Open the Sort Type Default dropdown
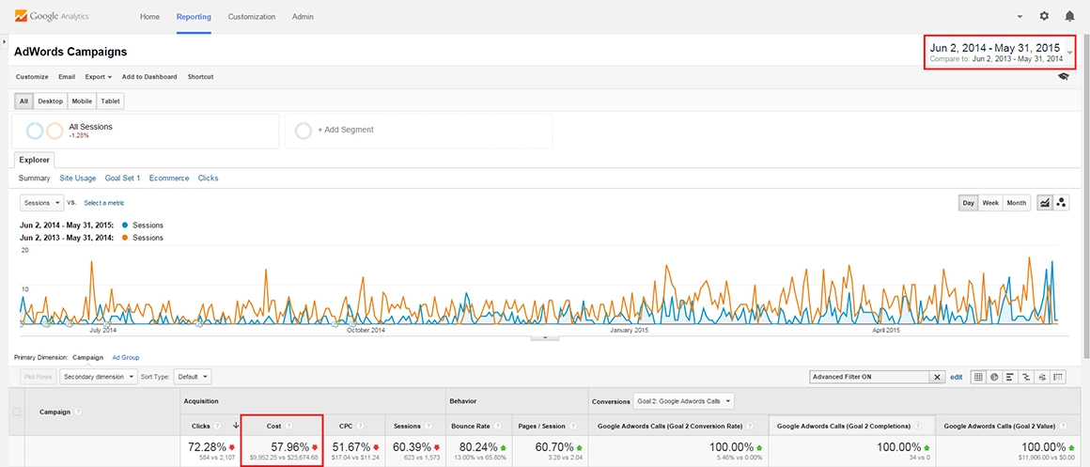 [192, 377]
